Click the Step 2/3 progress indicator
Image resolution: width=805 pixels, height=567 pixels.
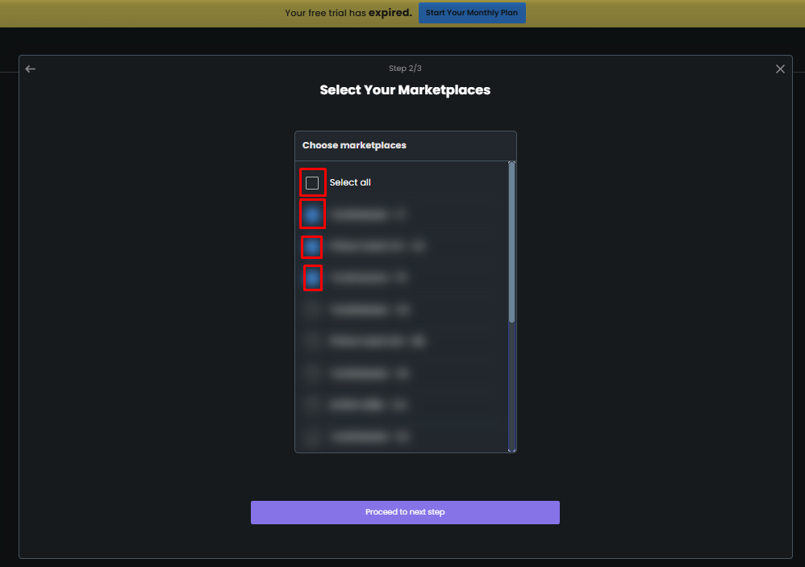pyautogui.click(x=405, y=69)
